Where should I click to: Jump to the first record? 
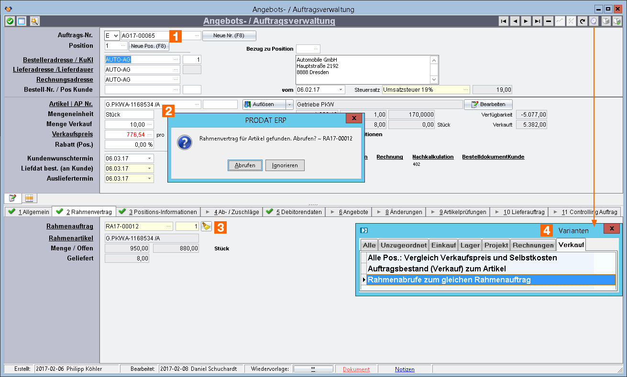click(504, 21)
